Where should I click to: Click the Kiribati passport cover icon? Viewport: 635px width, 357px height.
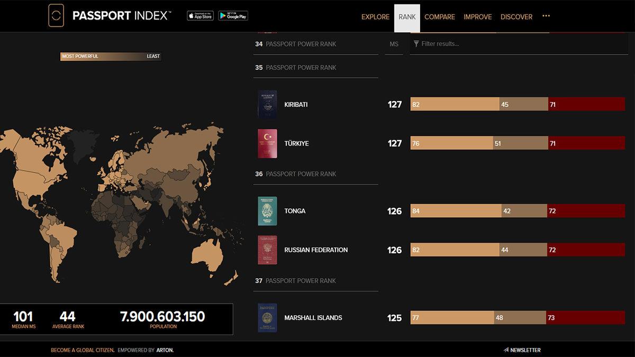click(x=267, y=104)
